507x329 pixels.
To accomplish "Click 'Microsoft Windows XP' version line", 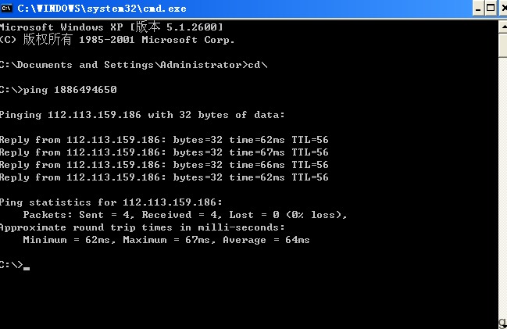I will (111, 27).
